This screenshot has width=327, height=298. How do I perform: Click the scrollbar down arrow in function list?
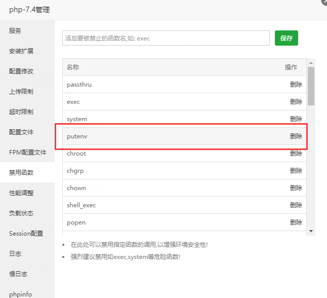point(311,231)
